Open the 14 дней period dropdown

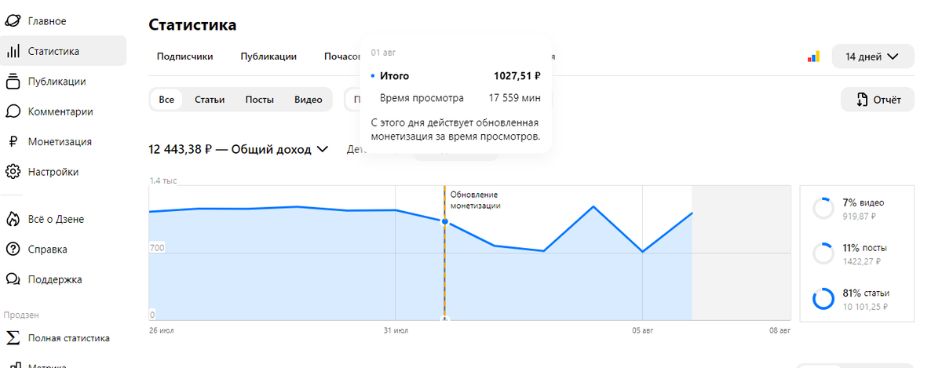[873, 56]
